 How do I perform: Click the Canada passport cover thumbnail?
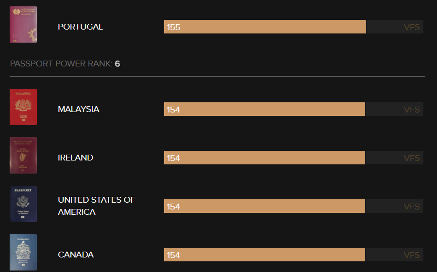click(x=23, y=252)
